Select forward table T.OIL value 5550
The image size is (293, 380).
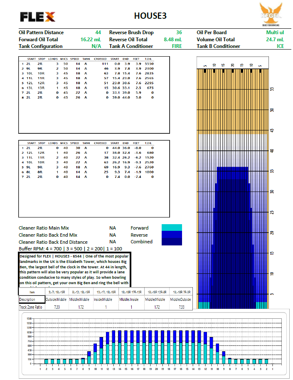(x=149, y=64)
